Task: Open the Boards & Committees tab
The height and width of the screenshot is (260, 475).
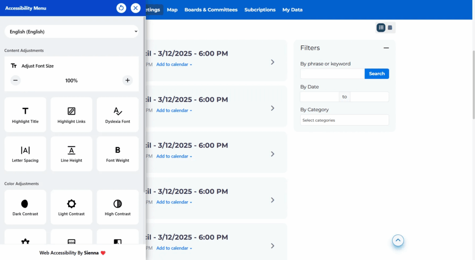Action: [211, 10]
